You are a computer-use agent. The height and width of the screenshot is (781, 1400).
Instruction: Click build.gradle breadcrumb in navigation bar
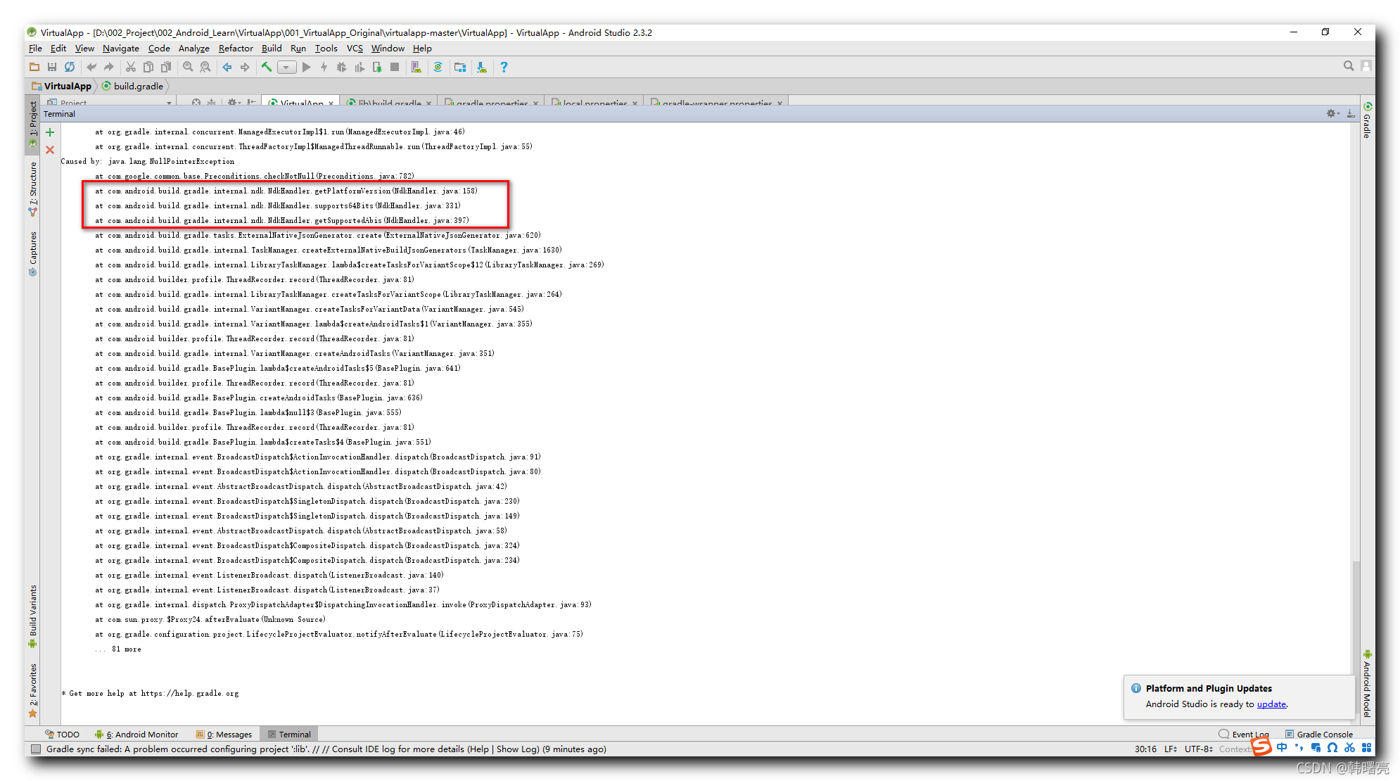pyautogui.click(x=132, y=86)
